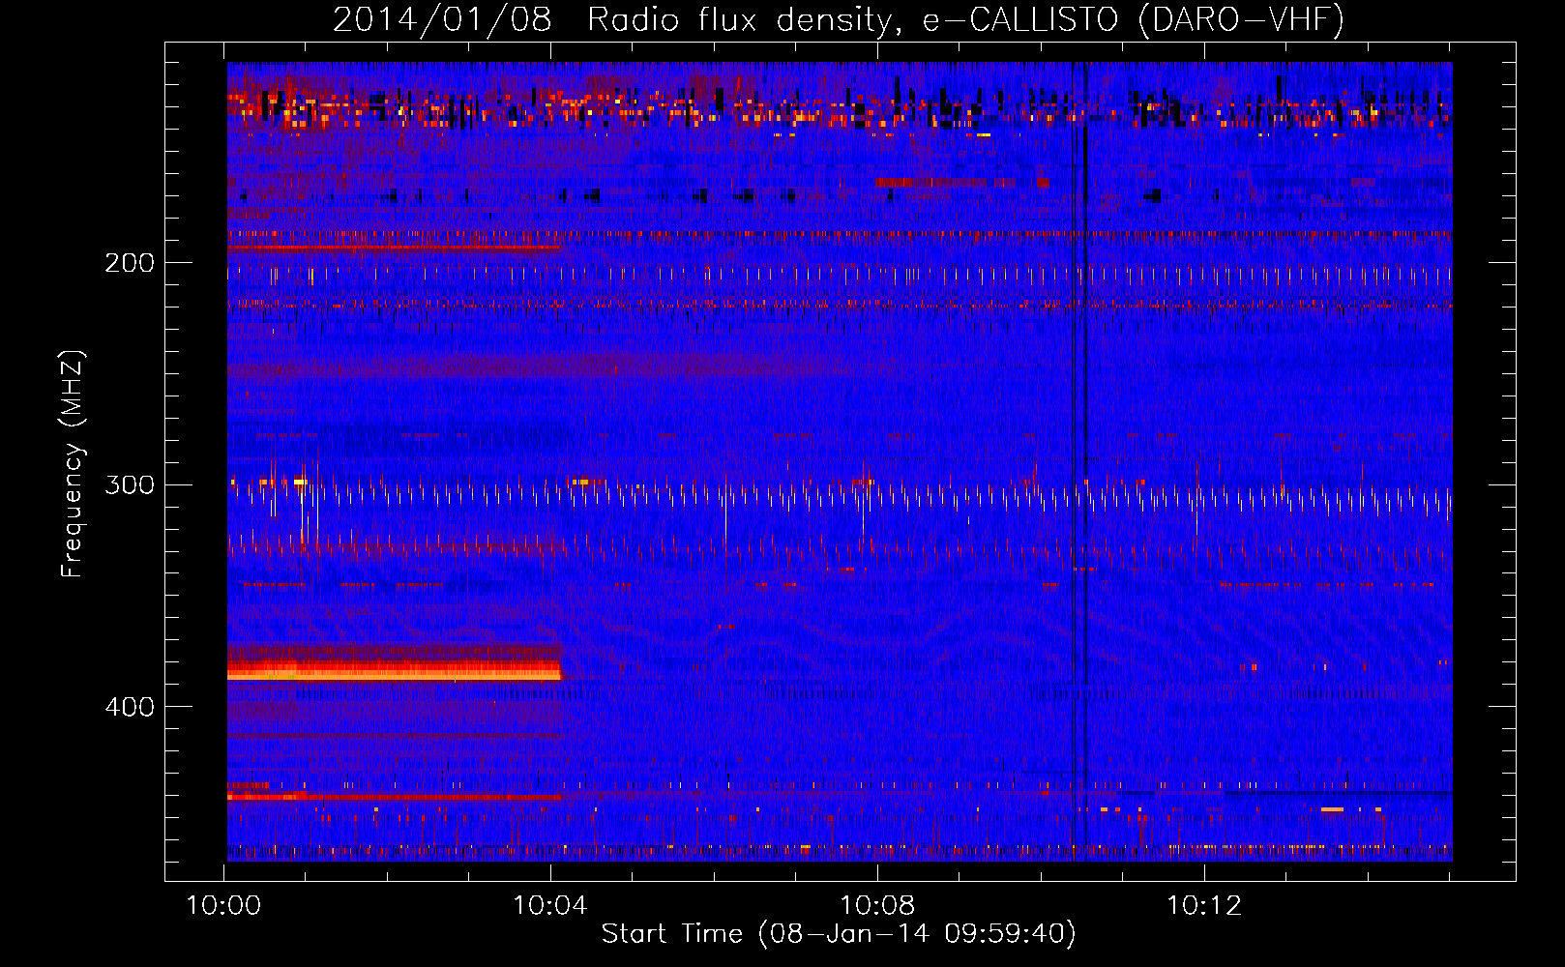Click the 10:12 time tick label
Image resolution: width=1565 pixels, height=967 pixels.
coord(1204,906)
